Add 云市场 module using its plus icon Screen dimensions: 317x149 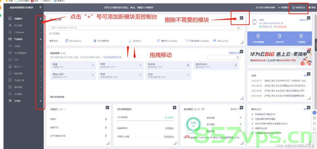click(41, 101)
